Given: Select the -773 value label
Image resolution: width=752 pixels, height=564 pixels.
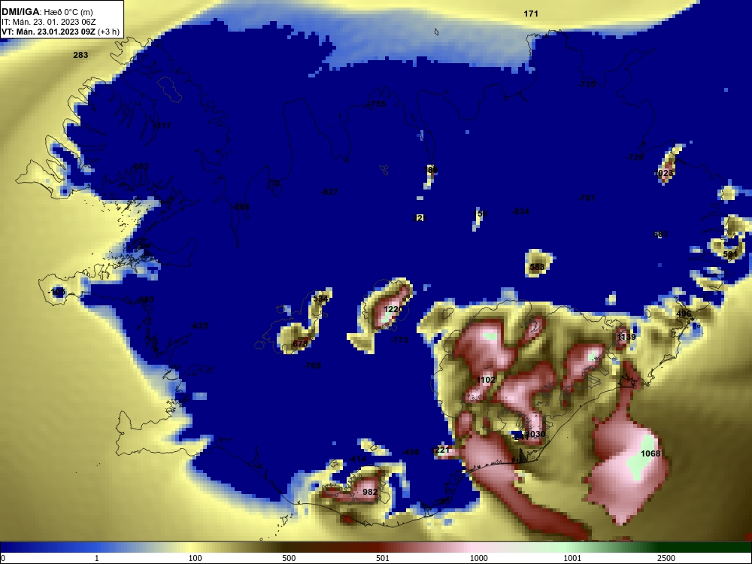Looking at the screenshot, I should (399, 340).
